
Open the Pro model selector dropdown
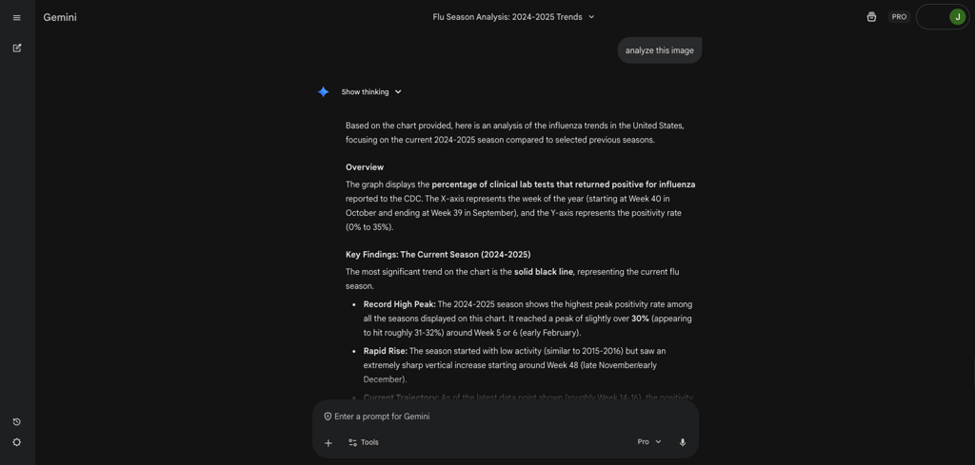tap(649, 442)
